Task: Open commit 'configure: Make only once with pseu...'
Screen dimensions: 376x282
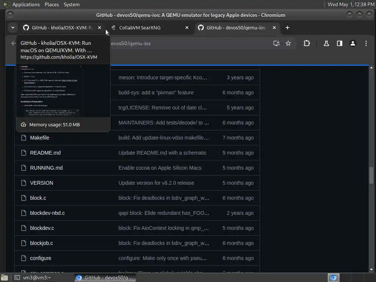Action: click(162, 258)
